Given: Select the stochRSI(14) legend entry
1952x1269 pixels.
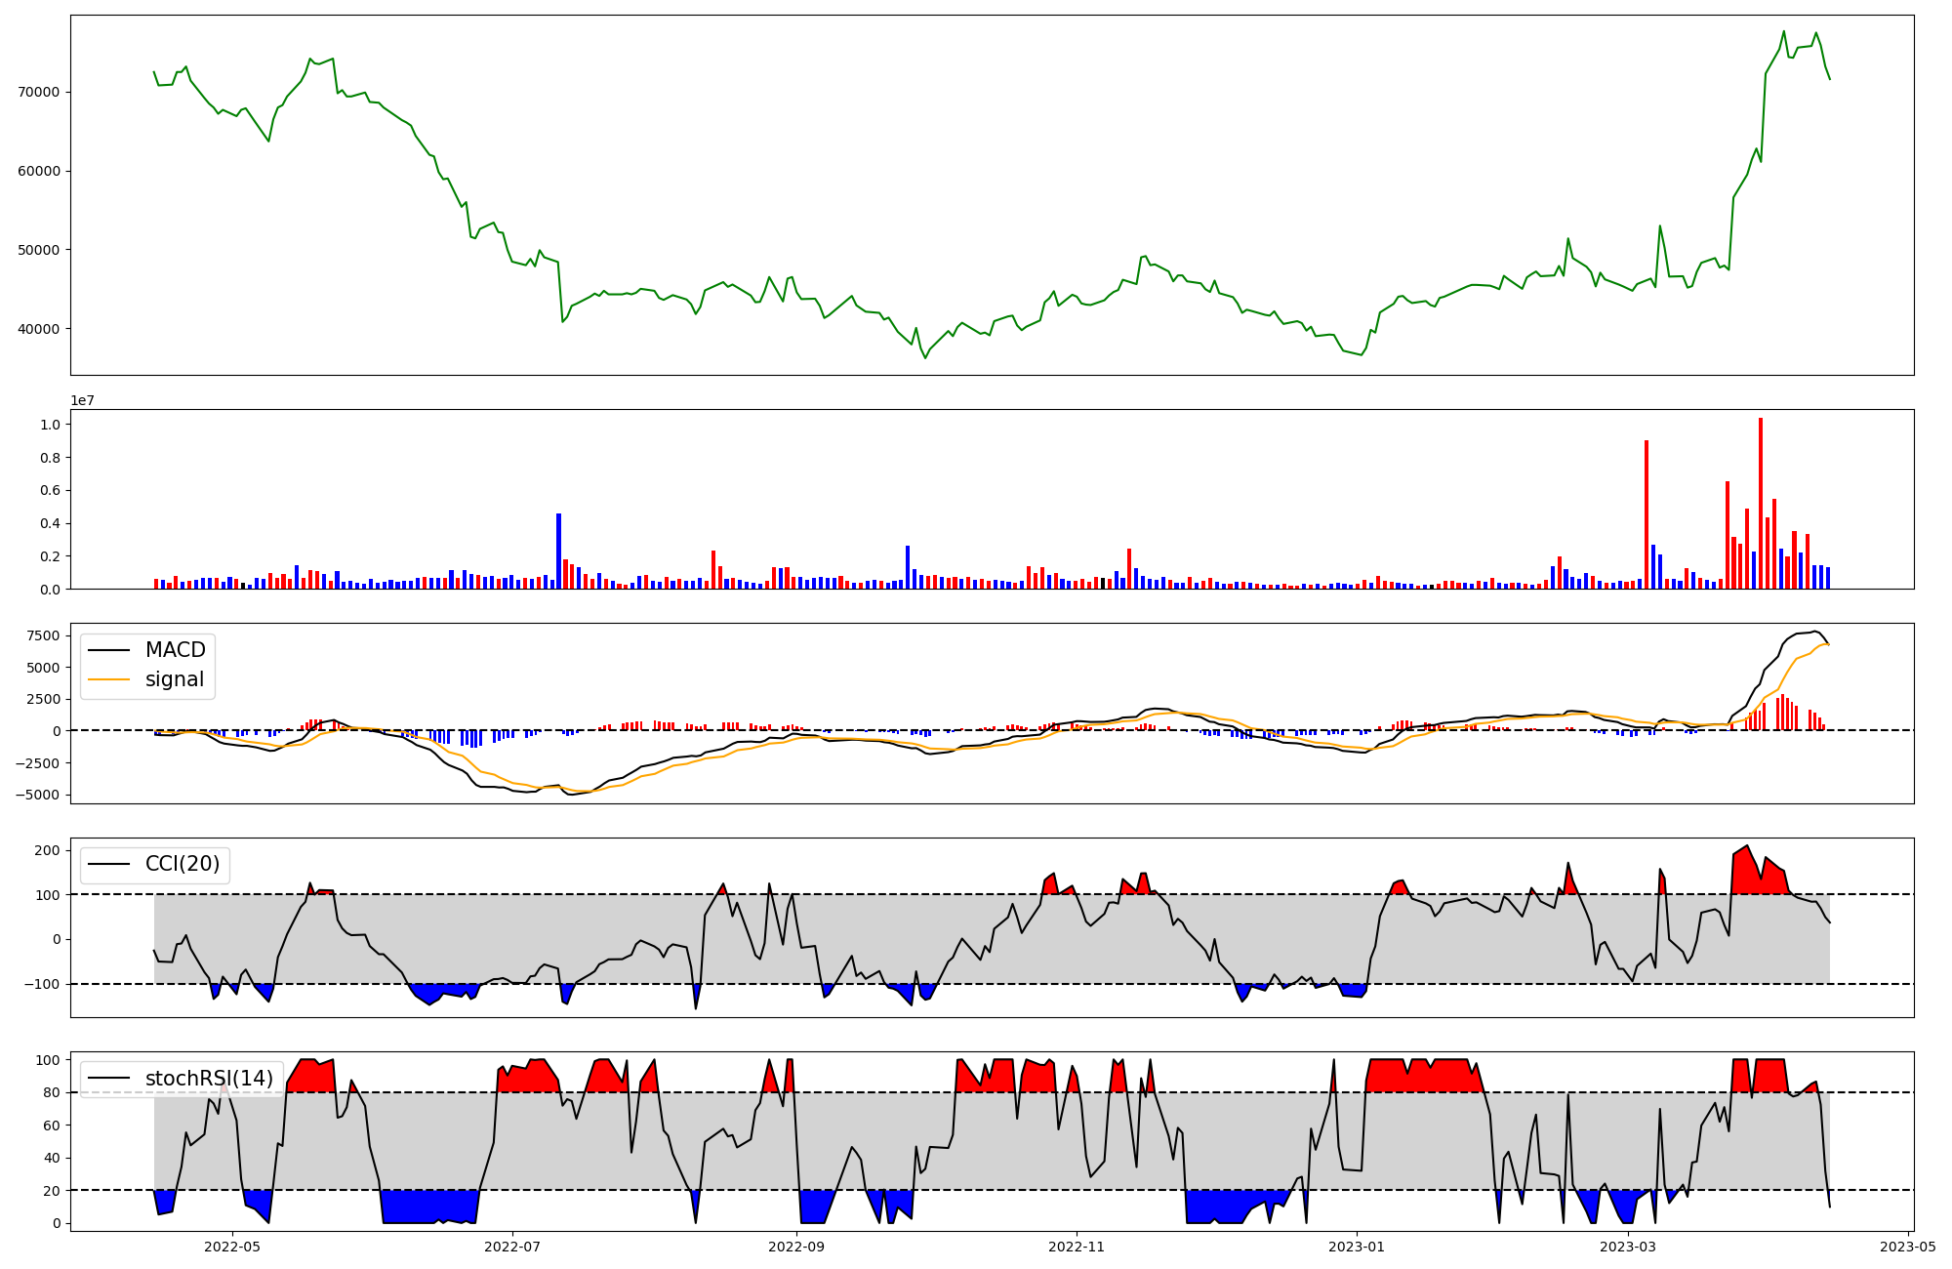Looking at the screenshot, I should click(x=209, y=1079).
